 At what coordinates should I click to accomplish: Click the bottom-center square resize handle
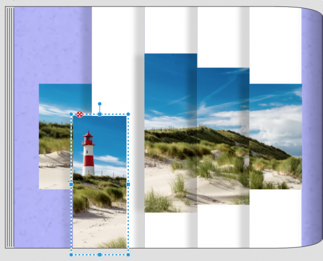[100, 255]
